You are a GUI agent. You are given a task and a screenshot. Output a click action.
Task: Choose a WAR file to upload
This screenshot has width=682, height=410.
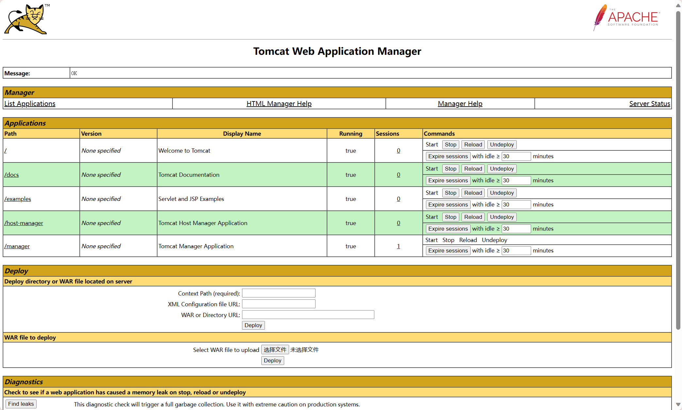(275, 350)
